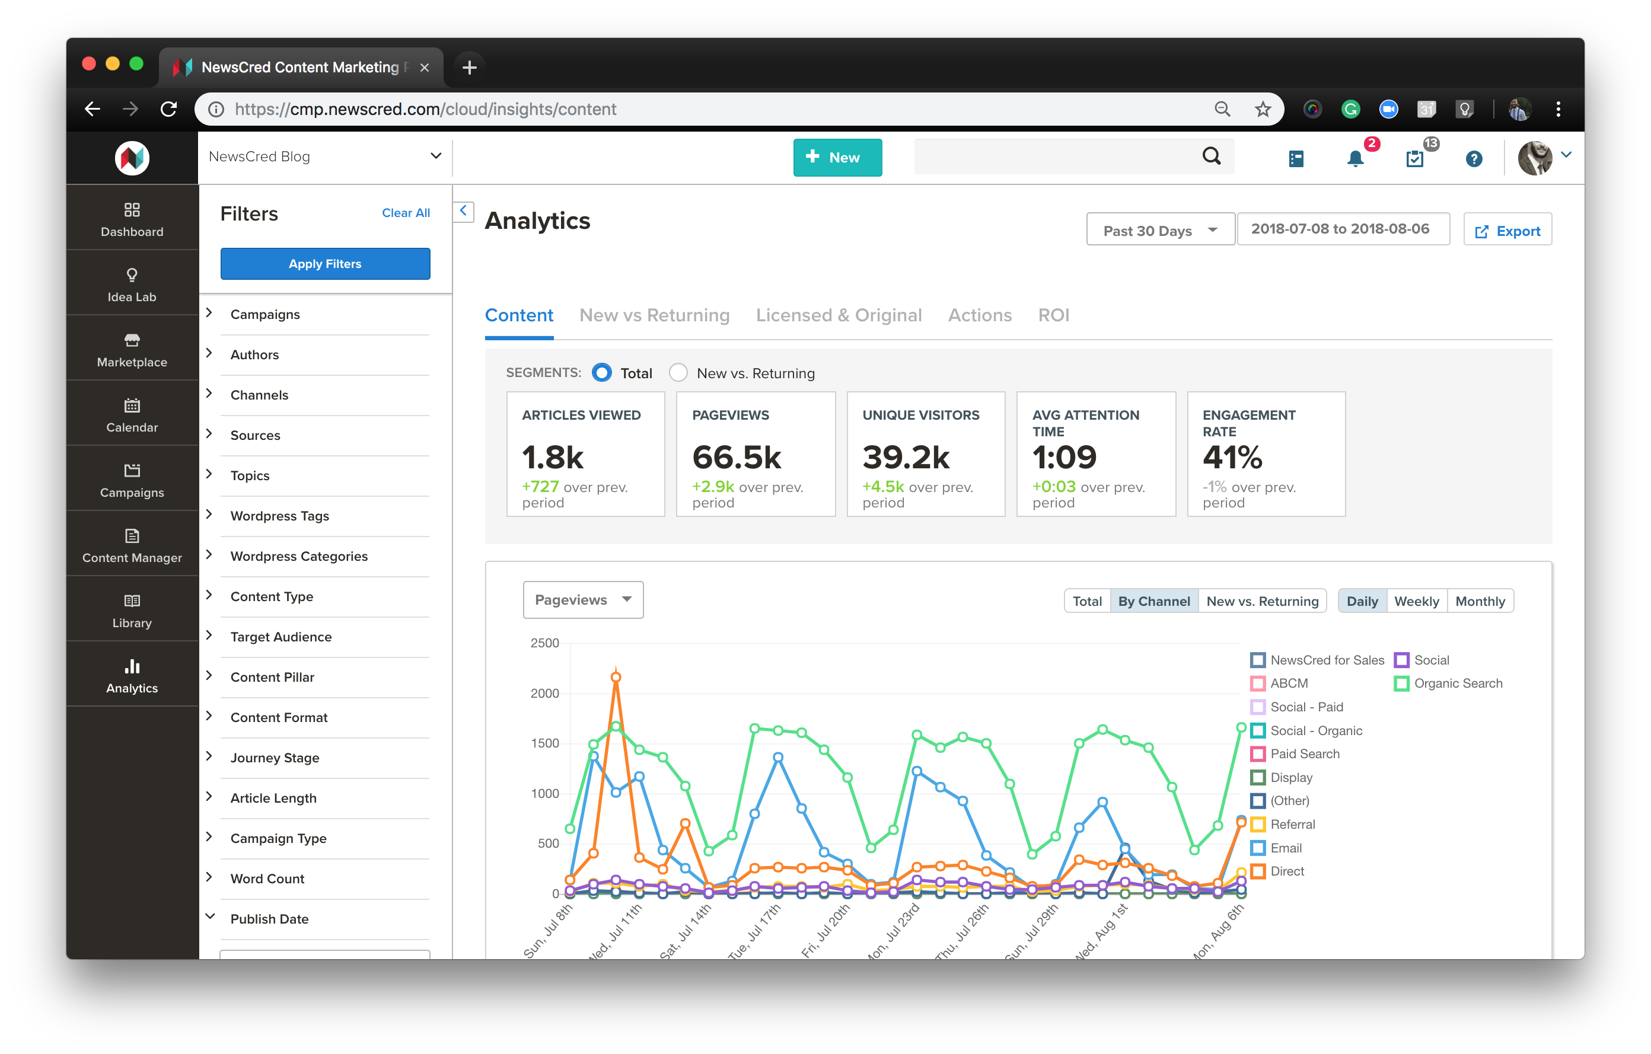Click the Apply Filters button
The height and width of the screenshot is (1054, 1651).
click(x=325, y=264)
